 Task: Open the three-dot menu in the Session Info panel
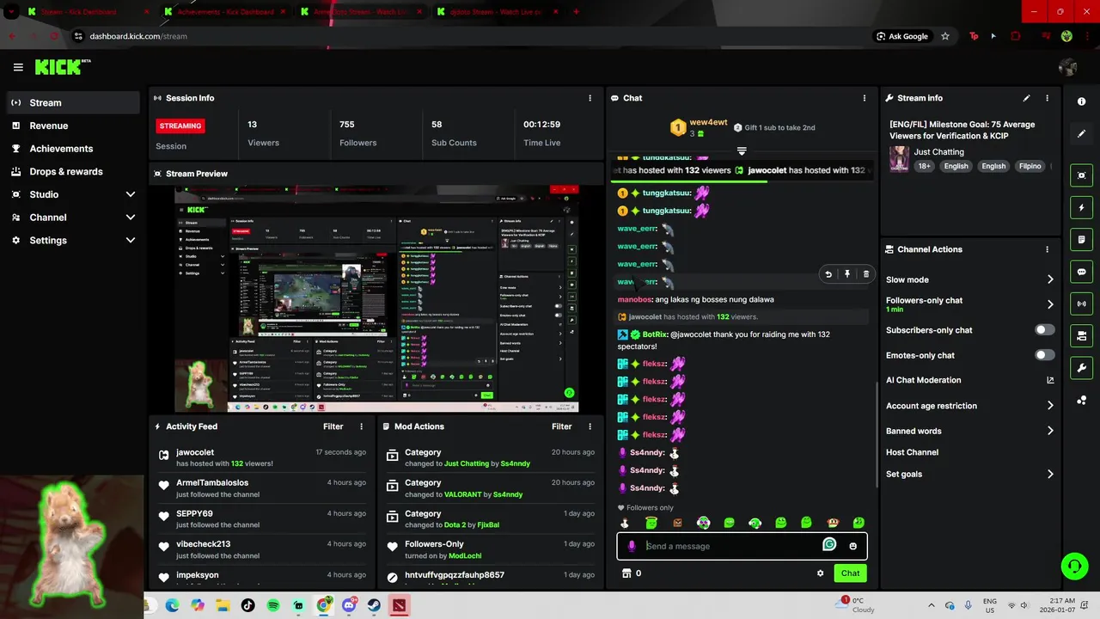(590, 98)
